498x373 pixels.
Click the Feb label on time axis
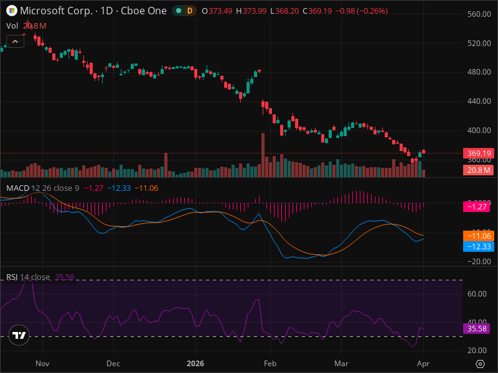pos(270,364)
